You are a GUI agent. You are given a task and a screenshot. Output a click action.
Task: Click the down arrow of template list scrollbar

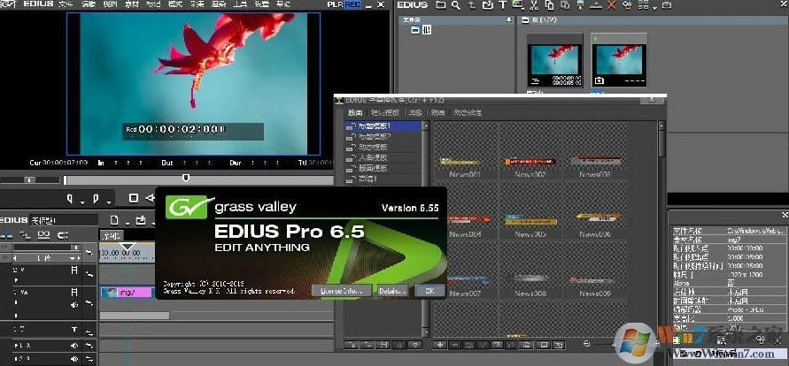click(425, 332)
